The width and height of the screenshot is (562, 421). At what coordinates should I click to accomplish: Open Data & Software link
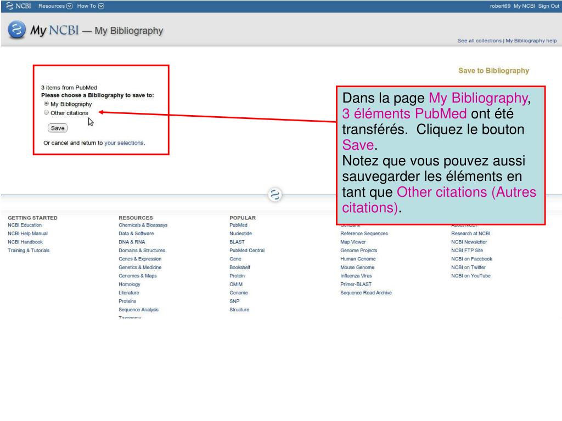136,234
